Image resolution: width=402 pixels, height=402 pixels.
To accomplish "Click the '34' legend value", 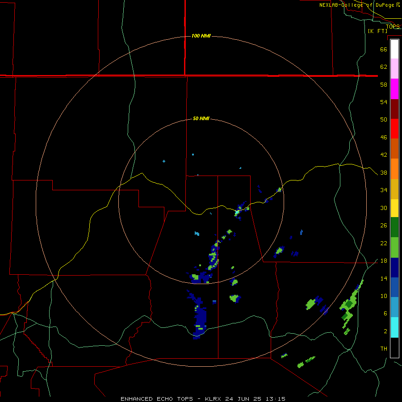I will [x=384, y=190].
